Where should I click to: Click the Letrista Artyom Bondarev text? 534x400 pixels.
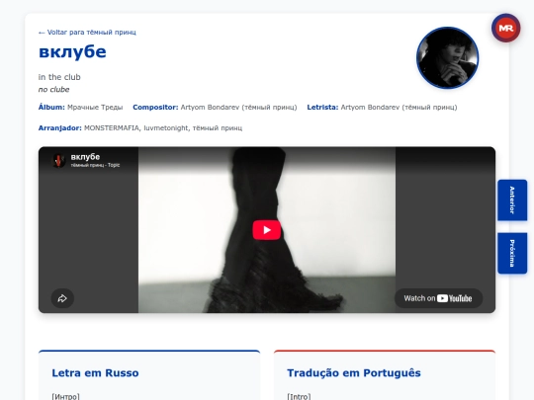point(399,107)
